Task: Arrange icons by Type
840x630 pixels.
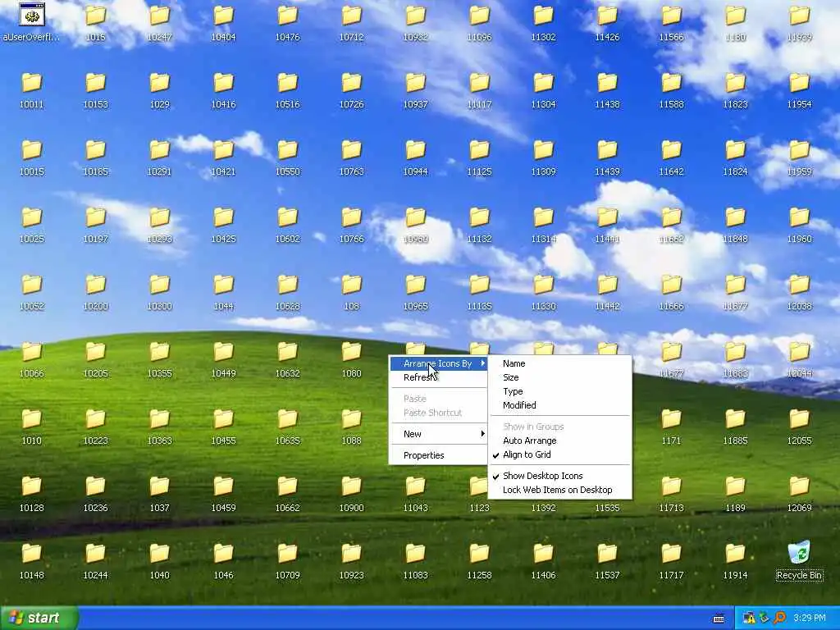Action: point(559,391)
